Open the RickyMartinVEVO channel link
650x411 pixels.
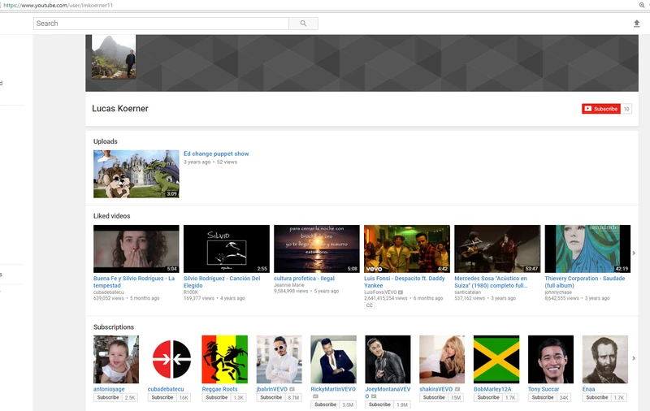click(333, 389)
